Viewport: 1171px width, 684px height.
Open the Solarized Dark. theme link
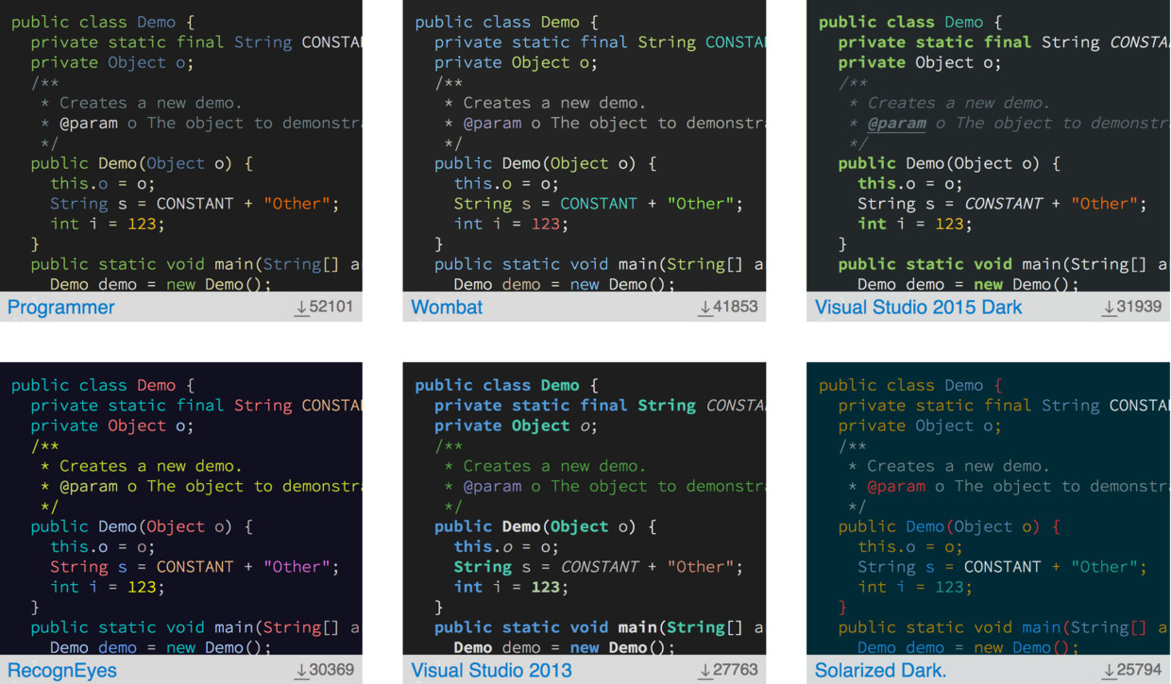[x=880, y=671]
